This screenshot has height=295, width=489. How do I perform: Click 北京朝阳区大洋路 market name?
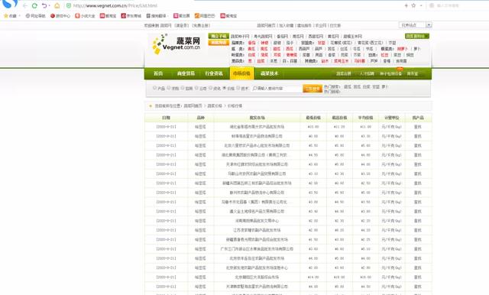[x=257, y=277]
